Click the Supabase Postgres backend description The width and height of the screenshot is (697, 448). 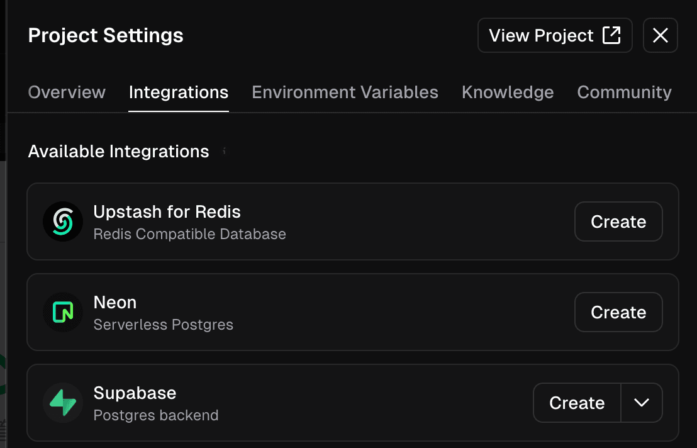(156, 415)
